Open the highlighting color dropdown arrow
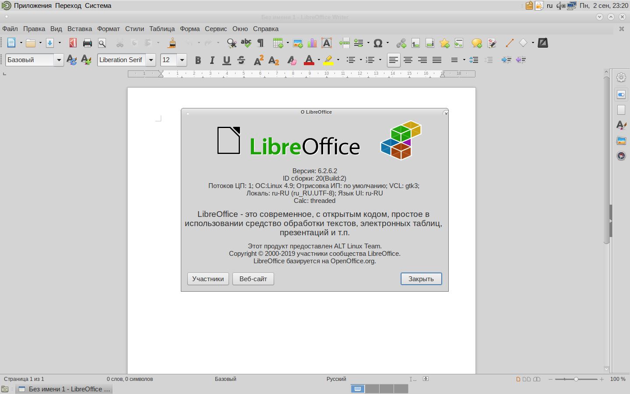The image size is (630, 394). [x=338, y=60]
